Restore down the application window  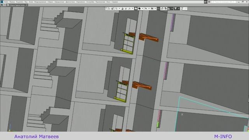tap(243, 2)
